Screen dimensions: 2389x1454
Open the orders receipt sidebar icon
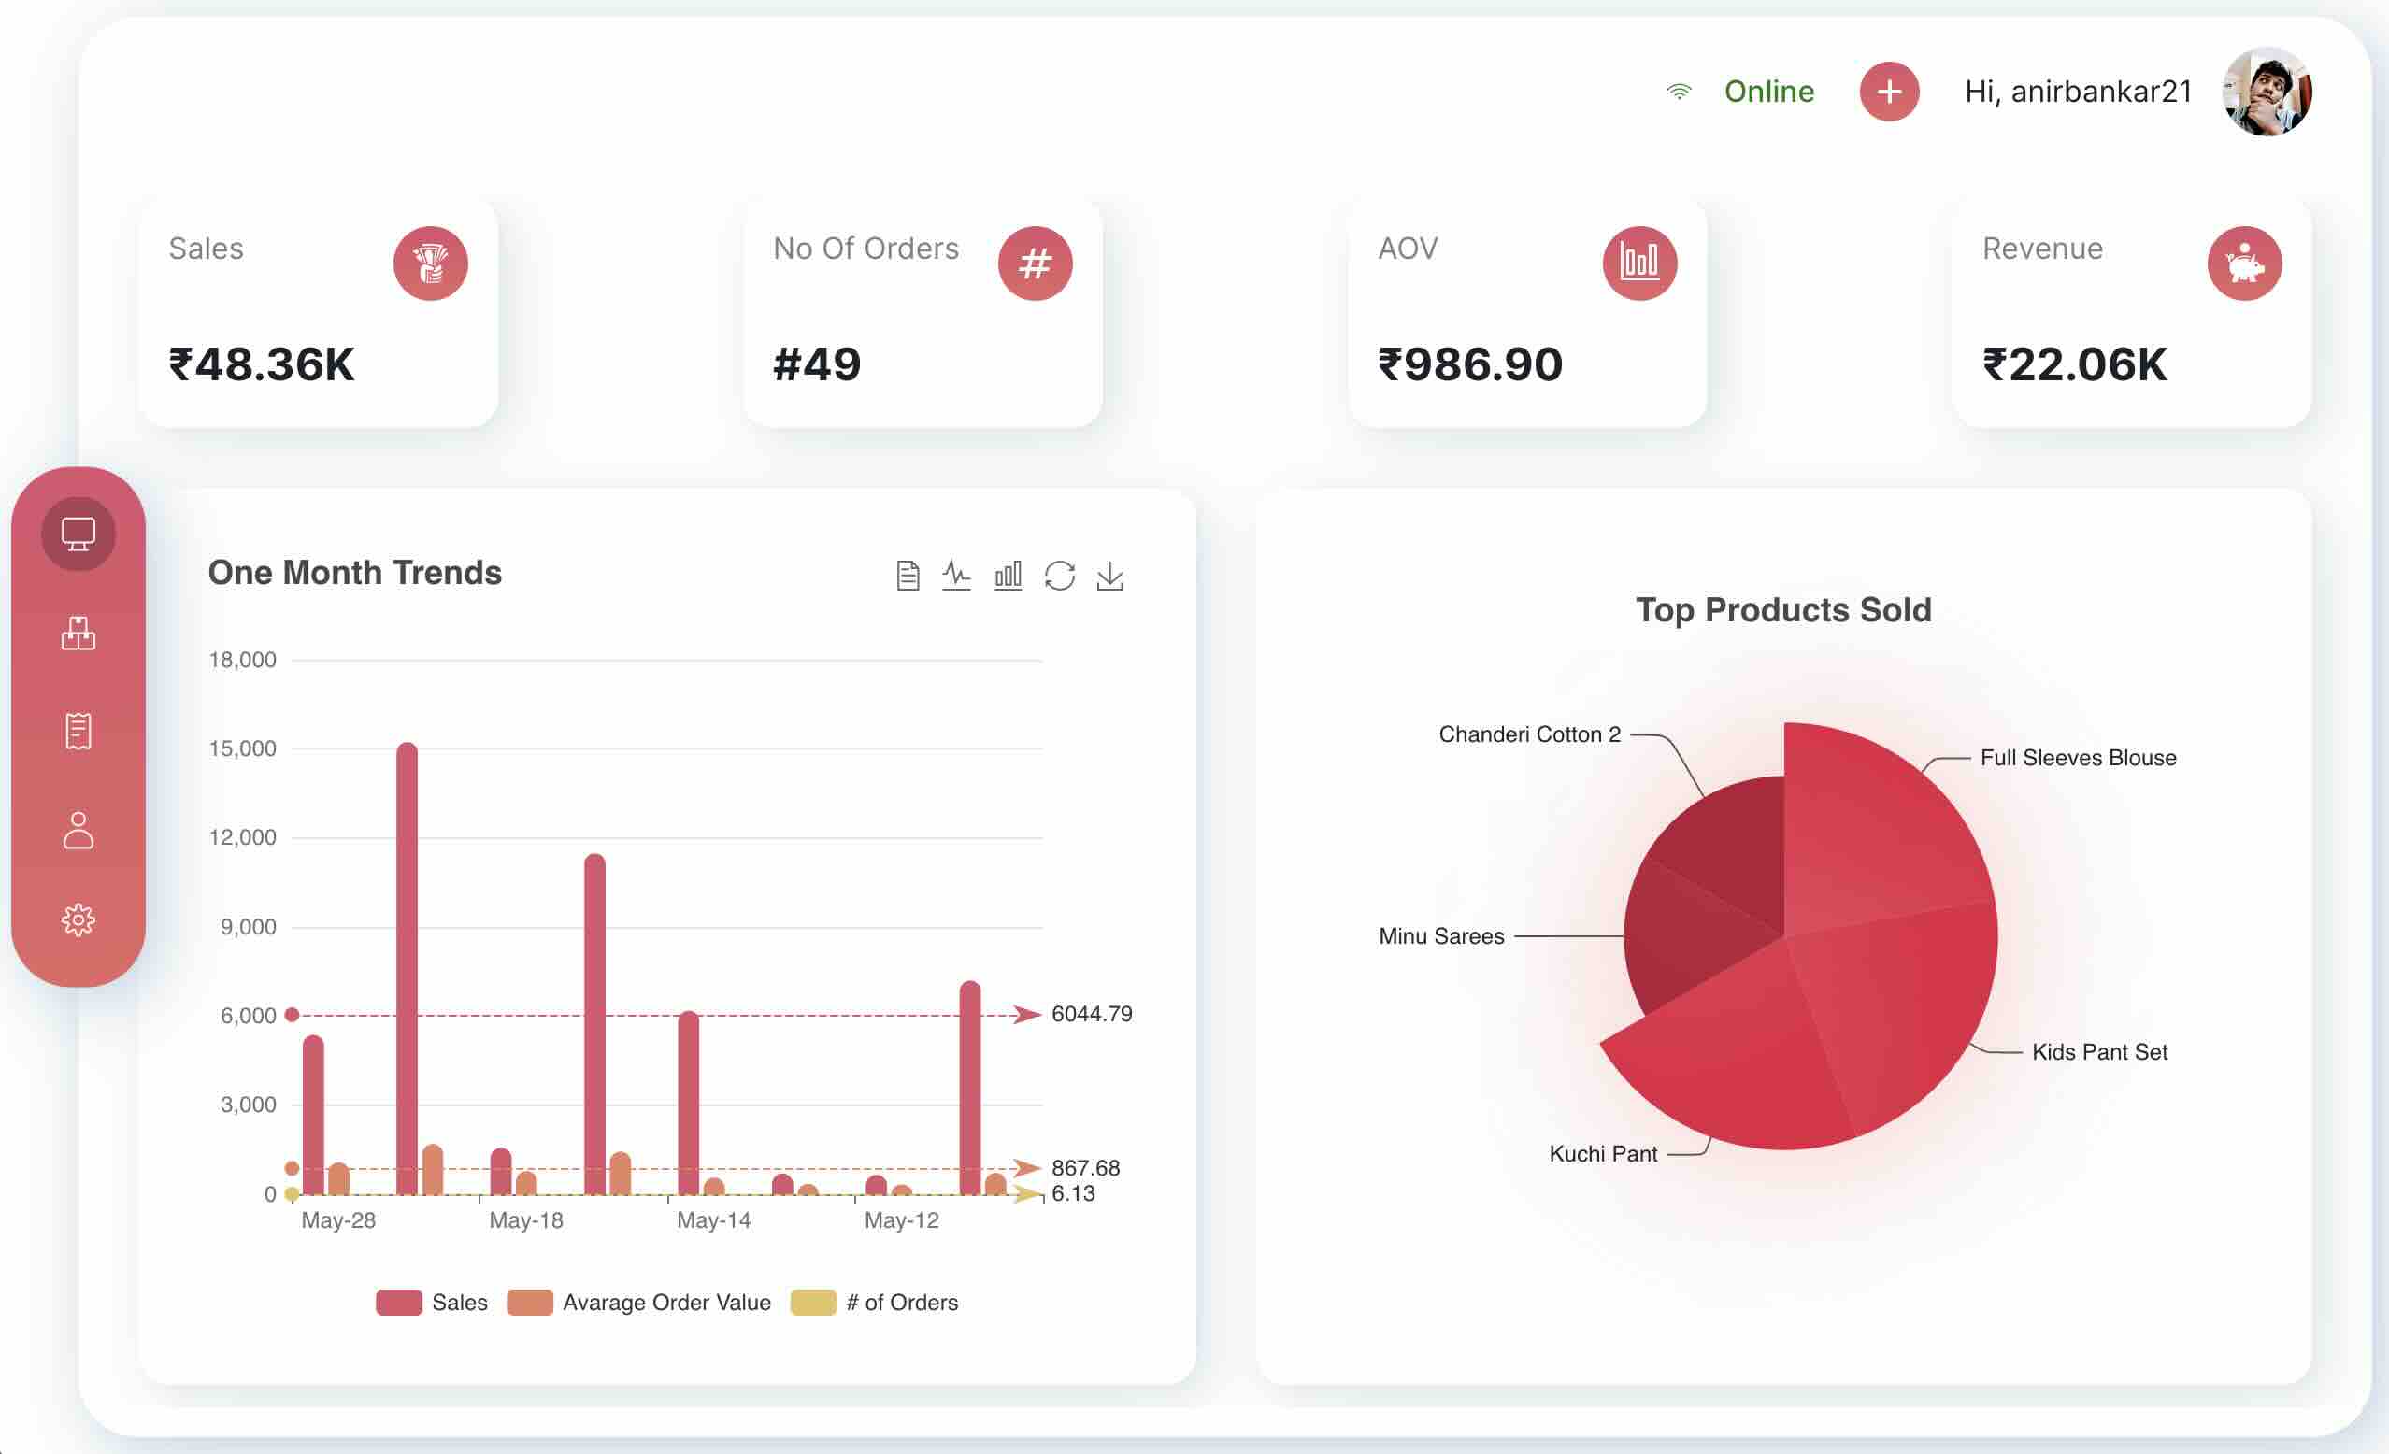[x=79, y=731]
